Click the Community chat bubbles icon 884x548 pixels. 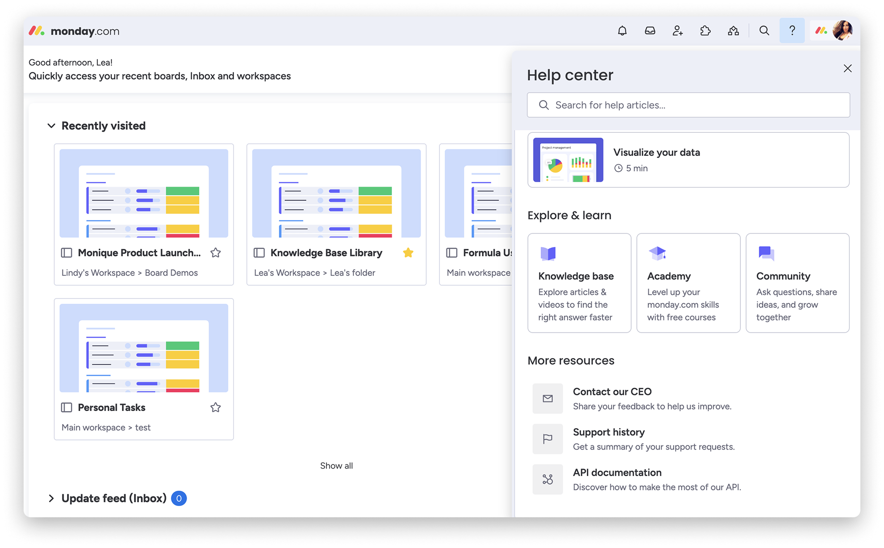[x=766, y=253]
